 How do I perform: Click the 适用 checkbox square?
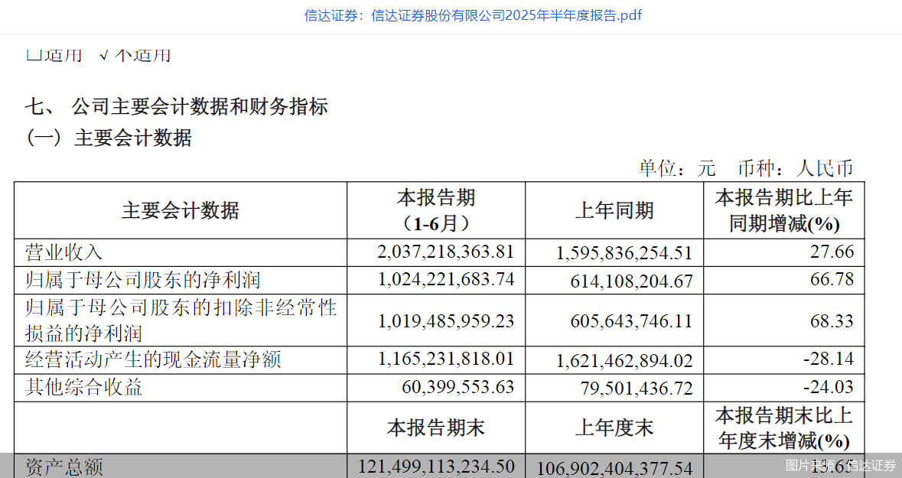[32, 54]
